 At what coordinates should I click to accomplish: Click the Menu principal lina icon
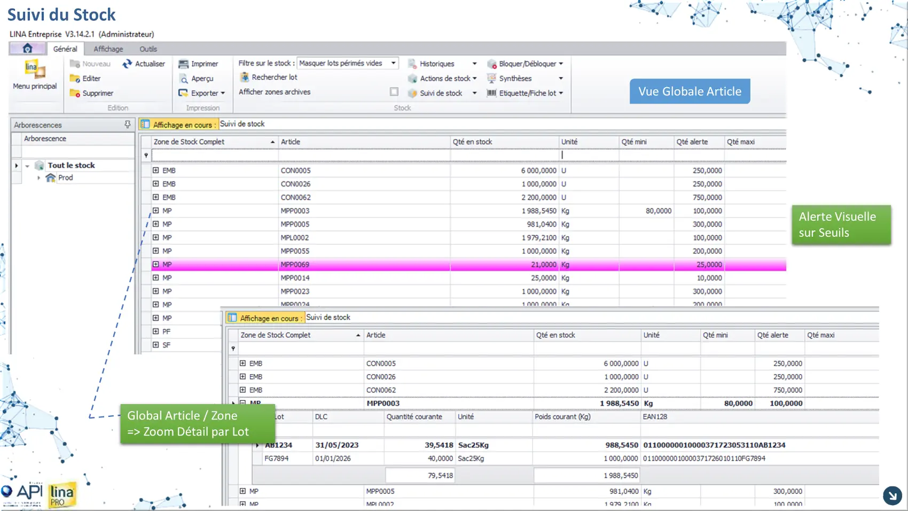tap(35, 69)
